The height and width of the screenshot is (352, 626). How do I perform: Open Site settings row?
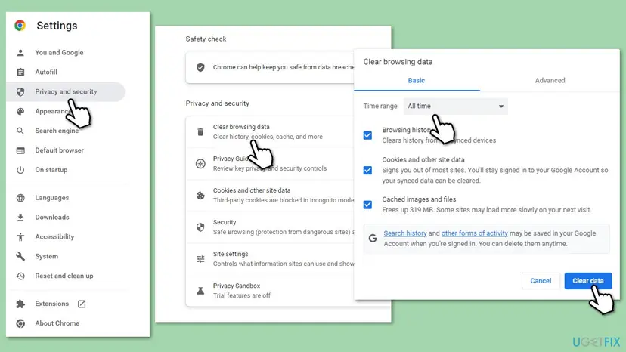pos(270,259)
